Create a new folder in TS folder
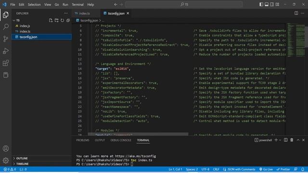 (x=57, y=20)
